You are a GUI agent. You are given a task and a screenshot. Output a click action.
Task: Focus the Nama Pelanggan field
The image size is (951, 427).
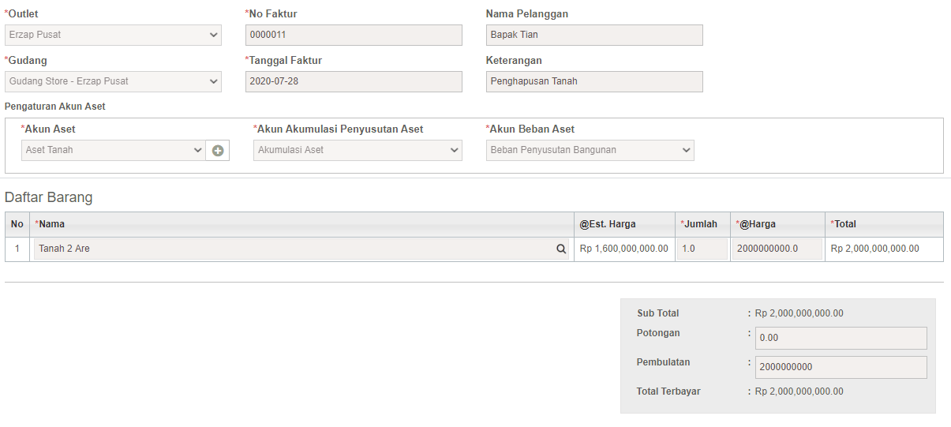coord(594,35)
